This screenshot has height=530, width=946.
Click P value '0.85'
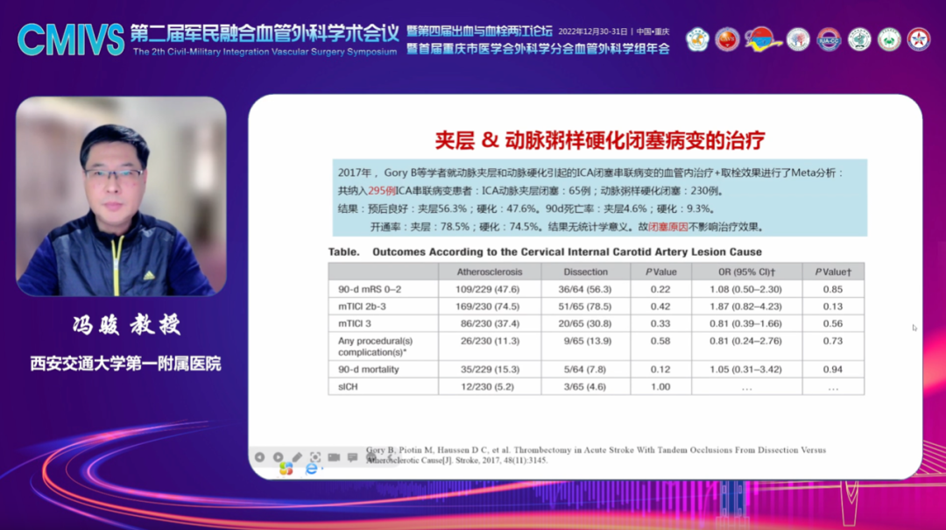pos(833,289)
